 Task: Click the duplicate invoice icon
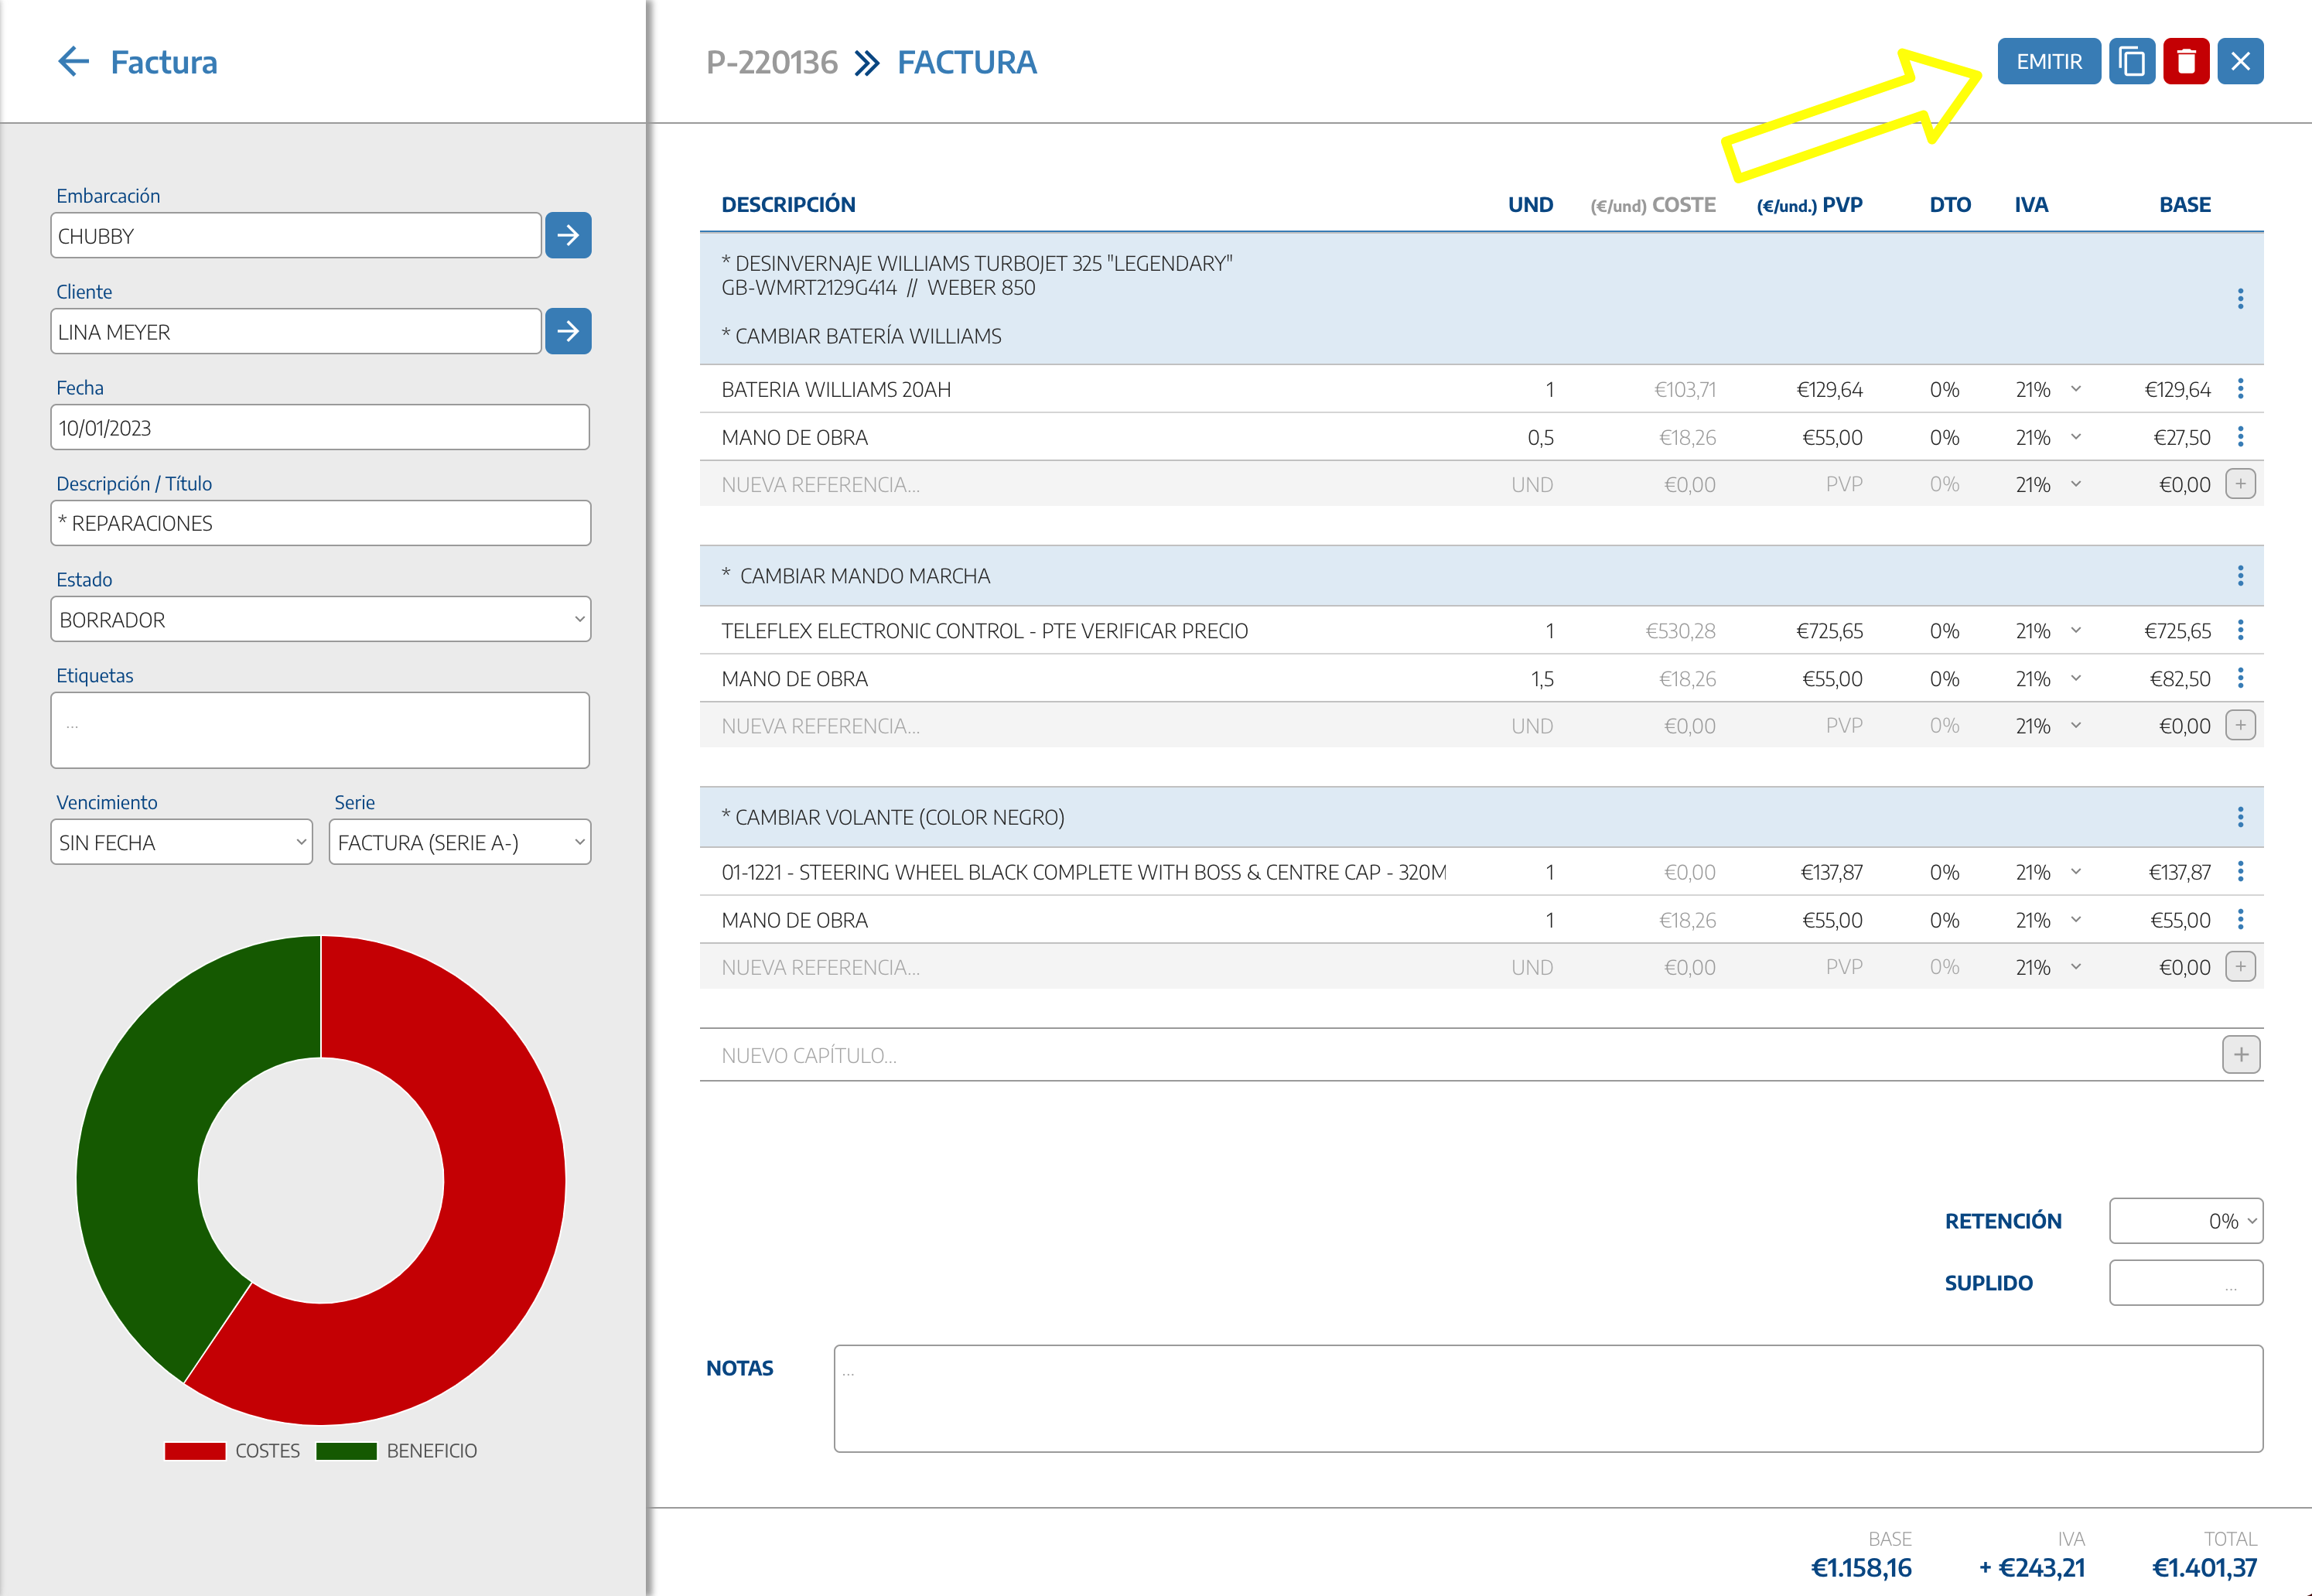[2131, 62]
